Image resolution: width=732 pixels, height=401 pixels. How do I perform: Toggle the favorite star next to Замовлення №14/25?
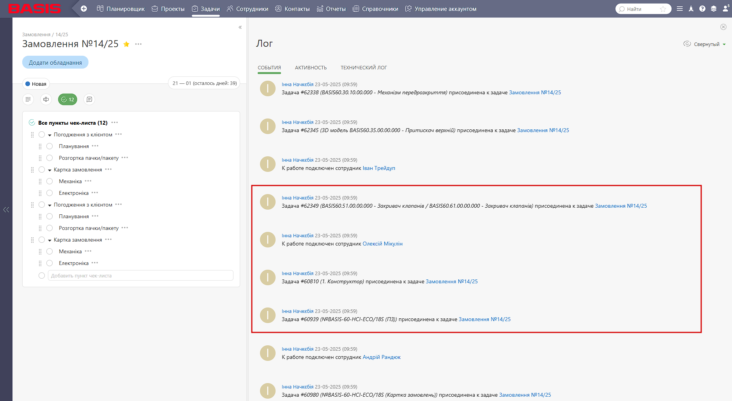[x=126, y=44]
